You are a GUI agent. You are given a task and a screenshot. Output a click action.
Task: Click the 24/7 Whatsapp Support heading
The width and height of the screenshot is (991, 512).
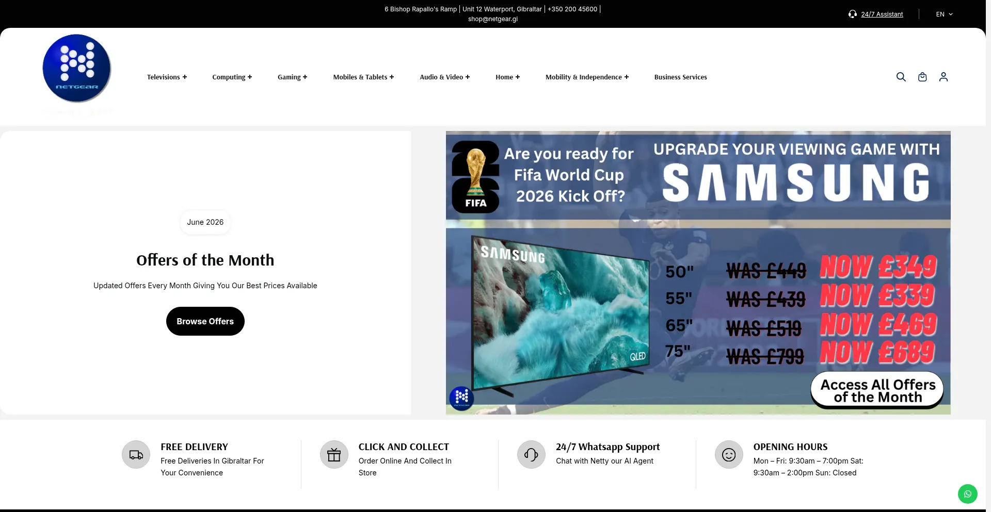pyautogui.click(x=608, y=447)
